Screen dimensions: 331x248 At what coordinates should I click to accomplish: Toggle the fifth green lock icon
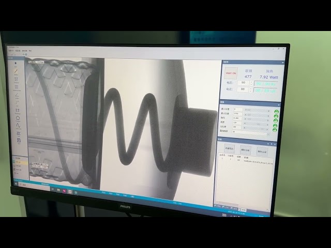275,130
